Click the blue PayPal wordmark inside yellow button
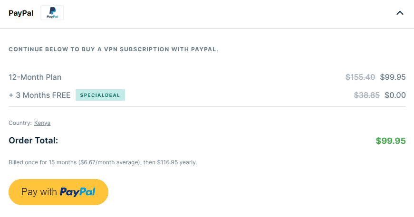 point(77,192)
